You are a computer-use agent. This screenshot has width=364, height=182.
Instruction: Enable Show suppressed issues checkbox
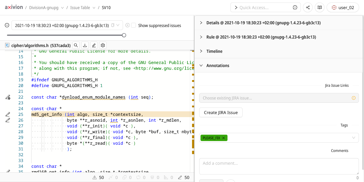(x=134, y=25)
